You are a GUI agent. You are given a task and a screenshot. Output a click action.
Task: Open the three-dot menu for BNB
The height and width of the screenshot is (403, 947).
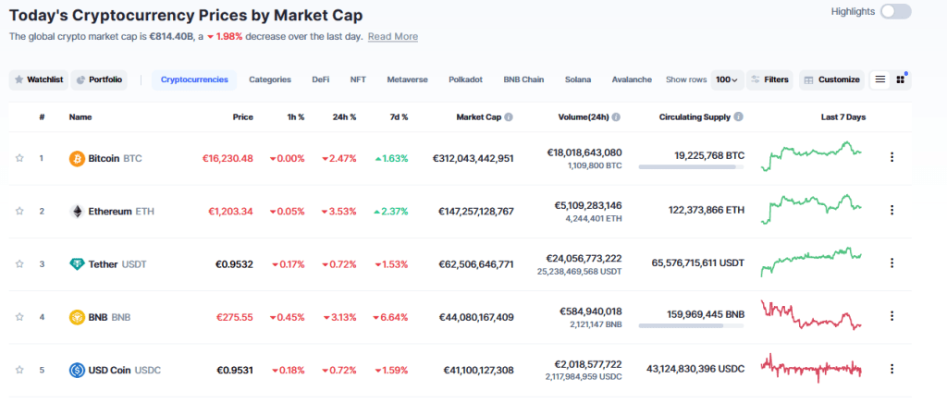tap(892, 315)
